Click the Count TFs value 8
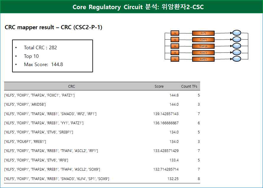 199,179
